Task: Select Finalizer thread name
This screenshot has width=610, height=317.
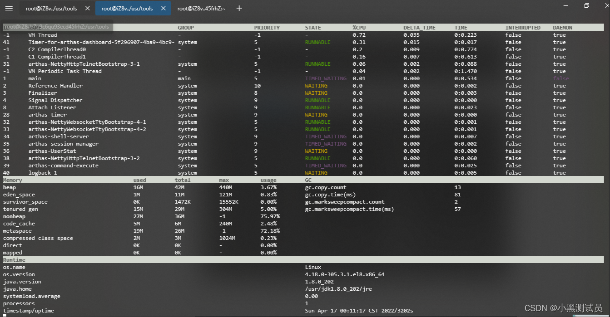Action: pos(43,93)
